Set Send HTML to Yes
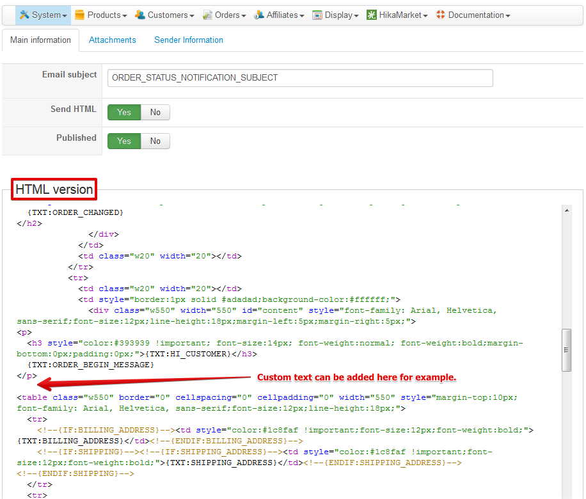586x499 pixels. pos(124,113)
